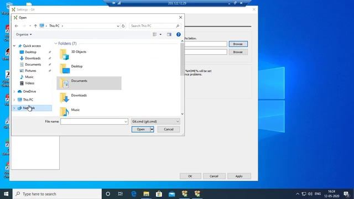This screenshot has width=354, height=199.
Task: Open the help button in Open dialog
Action: click(178, 34)
